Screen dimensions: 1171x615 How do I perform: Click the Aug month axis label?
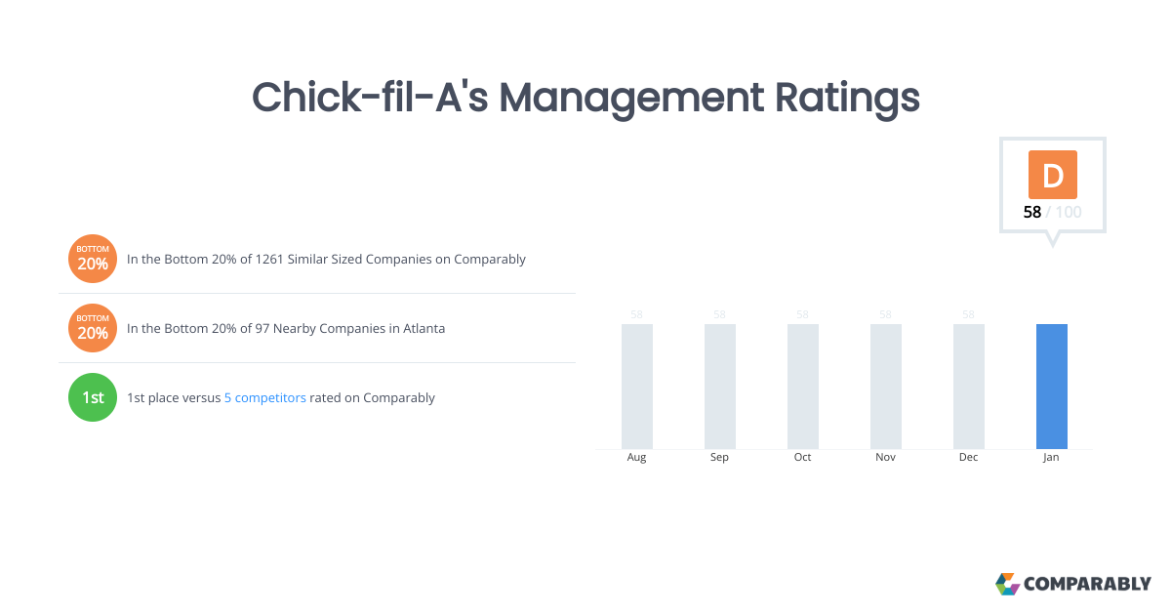636,458
